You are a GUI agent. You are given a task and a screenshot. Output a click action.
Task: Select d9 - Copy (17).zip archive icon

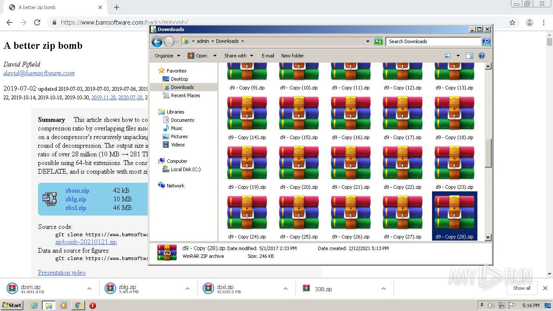(x=403, y=113)
